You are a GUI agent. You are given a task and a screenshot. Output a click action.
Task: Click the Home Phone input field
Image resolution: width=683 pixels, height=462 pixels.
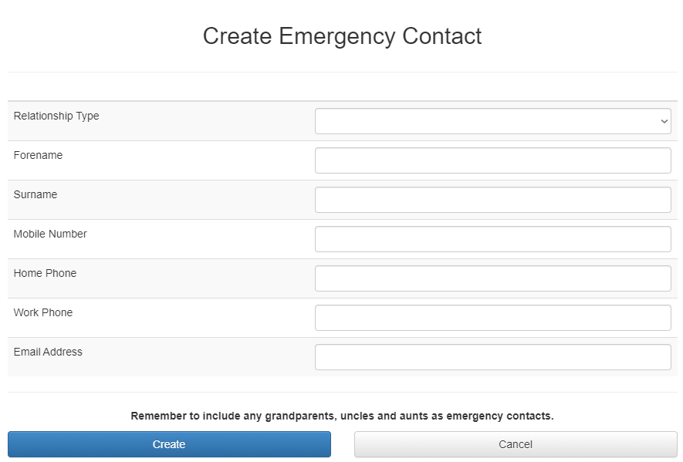pos(492,278)
